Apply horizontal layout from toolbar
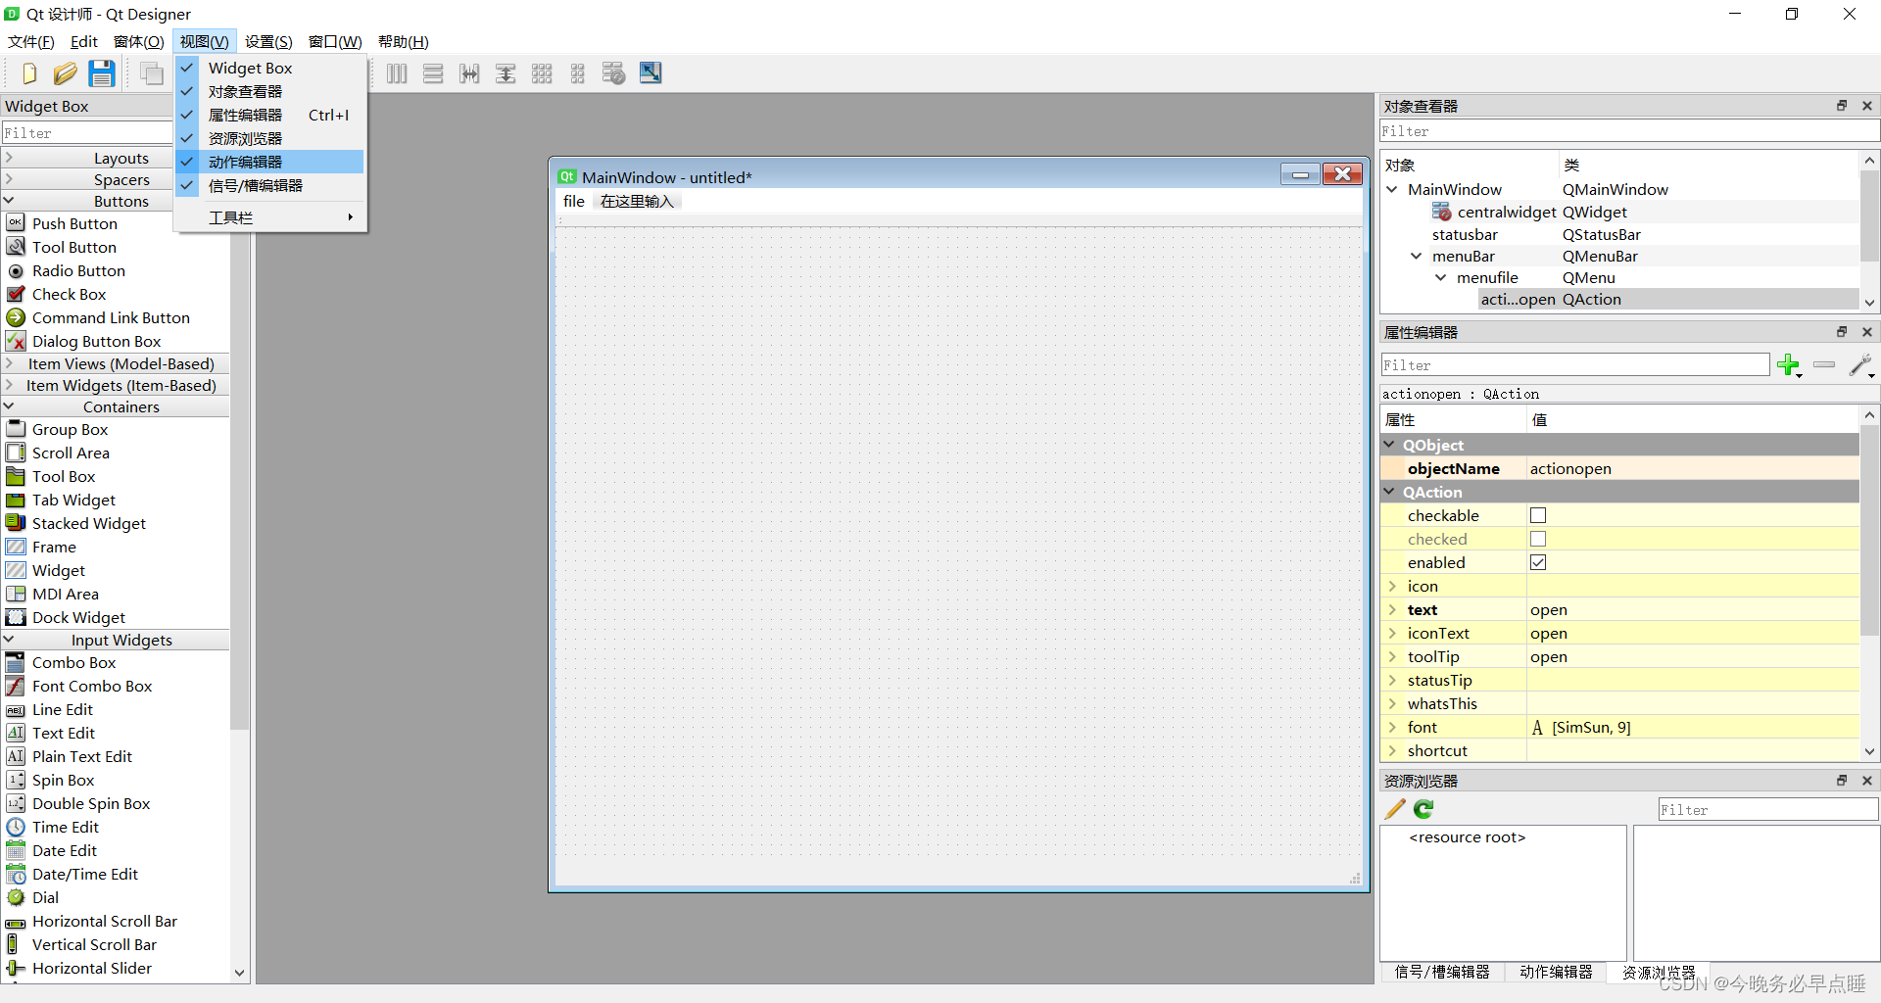 pyautogui.click(x=397, y=73)
